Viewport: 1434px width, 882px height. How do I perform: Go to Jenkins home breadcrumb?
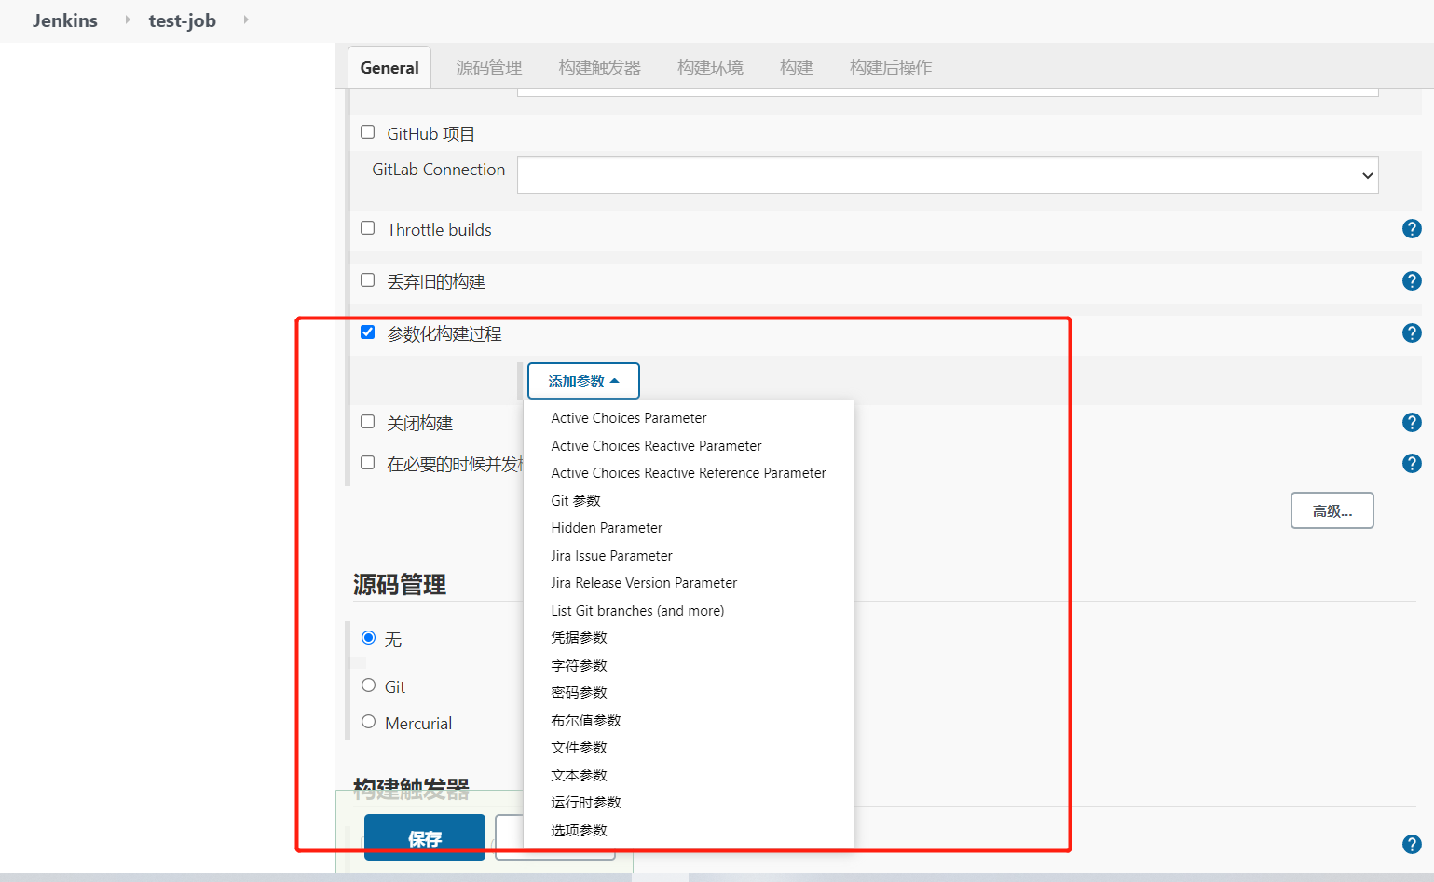pos(64,20)
